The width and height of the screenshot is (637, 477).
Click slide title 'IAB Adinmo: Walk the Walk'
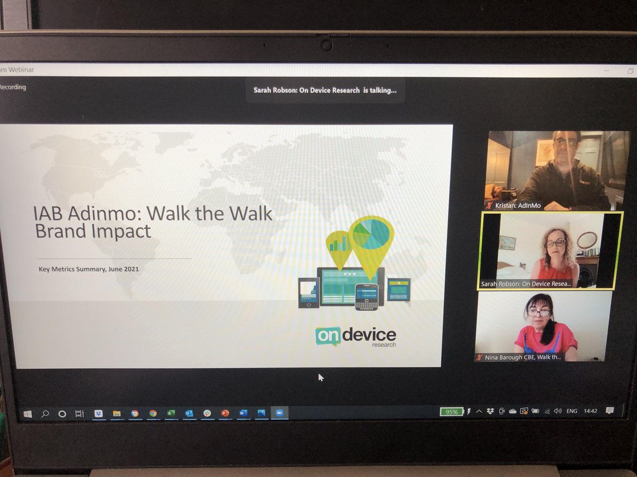(153, 214)
